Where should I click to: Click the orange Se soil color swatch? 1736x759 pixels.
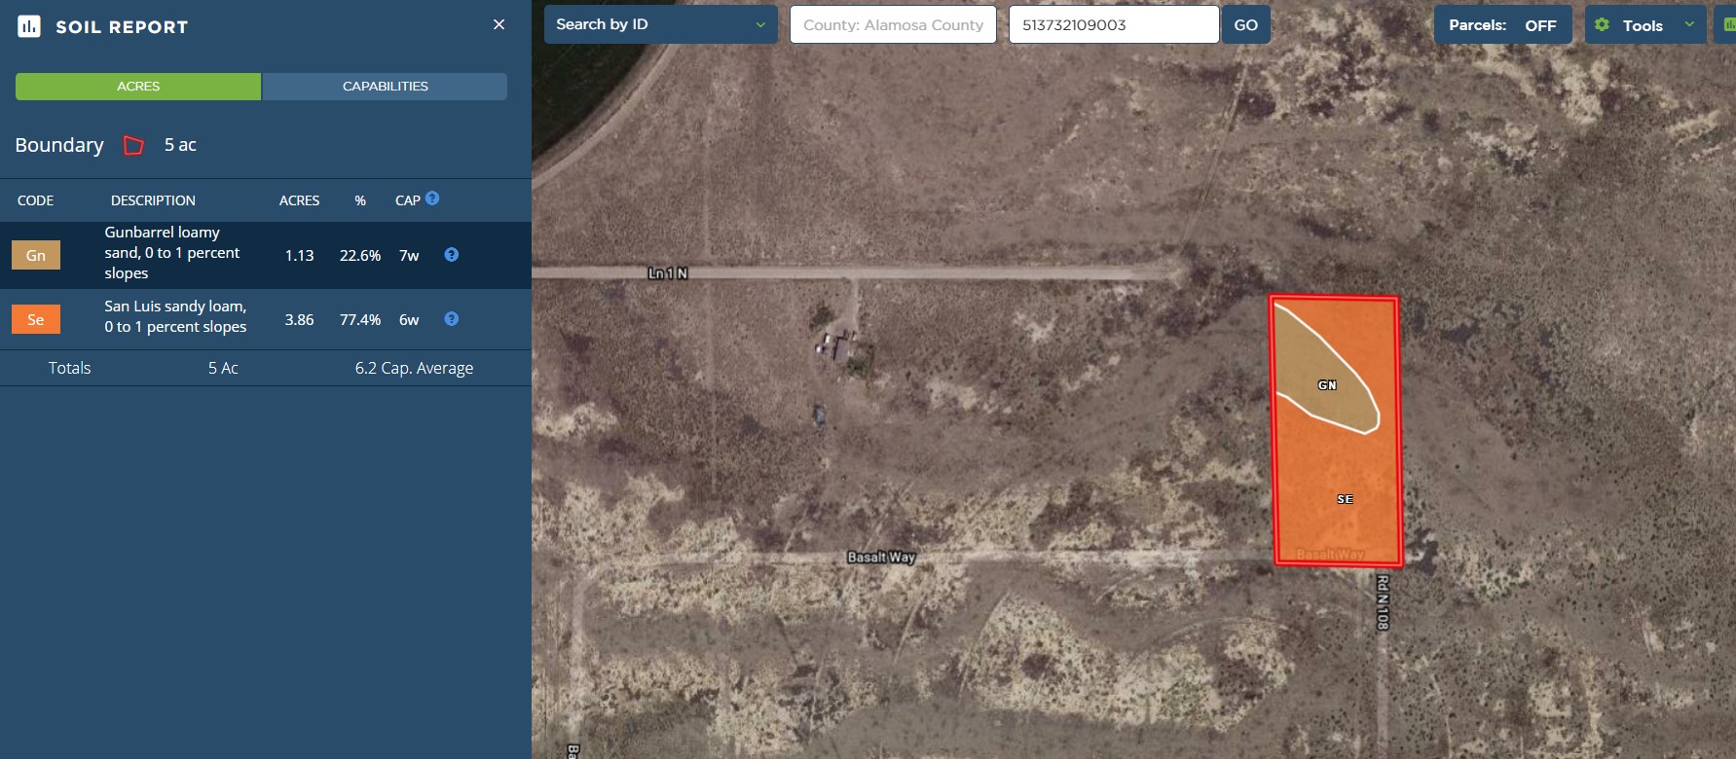tap(36, 319)
